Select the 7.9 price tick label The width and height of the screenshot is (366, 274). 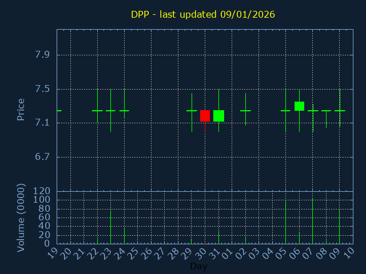(42, 55)
